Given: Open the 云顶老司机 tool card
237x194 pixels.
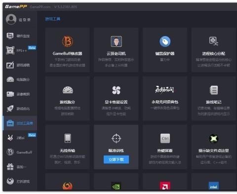Looking at the screenshot, I should (x=116, y=50).
